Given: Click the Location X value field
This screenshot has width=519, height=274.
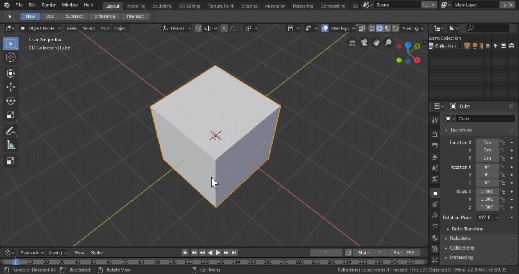Looking at the screenshot, I should click(x=487, y=142).
